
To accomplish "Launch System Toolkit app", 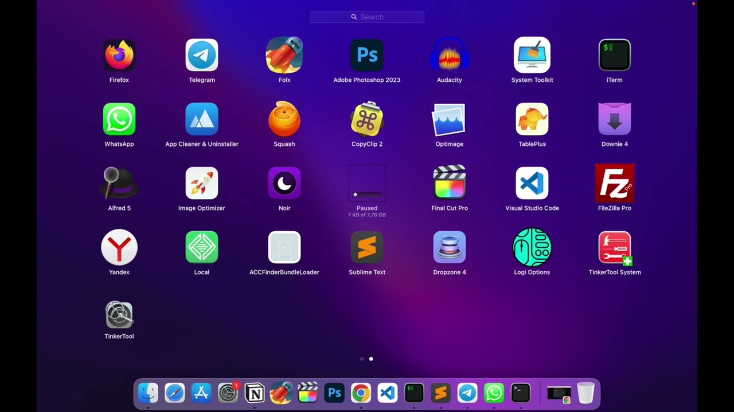I will click(532, 56).
